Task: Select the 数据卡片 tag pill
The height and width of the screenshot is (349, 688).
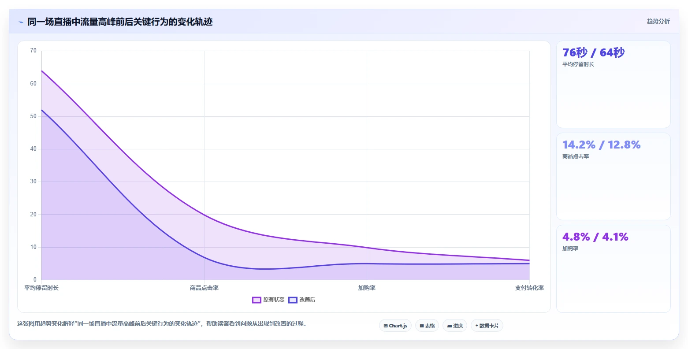Action: point(487,326)
